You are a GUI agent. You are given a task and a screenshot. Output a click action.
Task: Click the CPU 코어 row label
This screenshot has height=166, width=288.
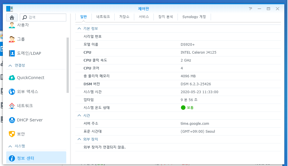[91, 68]
